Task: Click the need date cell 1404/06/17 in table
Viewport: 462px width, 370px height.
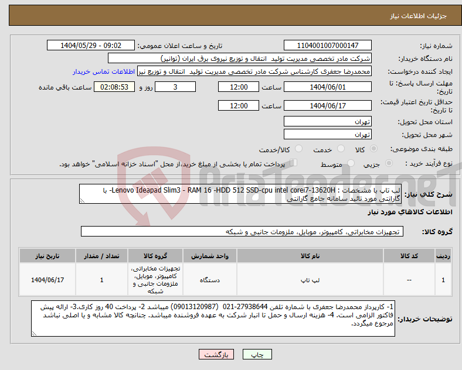Action: pyautogui.click(x=47, y=280)
